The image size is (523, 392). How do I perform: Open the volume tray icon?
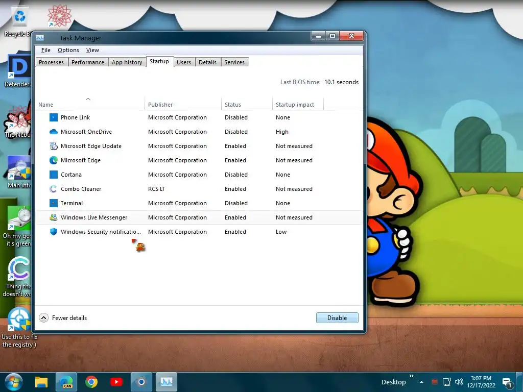459,382
